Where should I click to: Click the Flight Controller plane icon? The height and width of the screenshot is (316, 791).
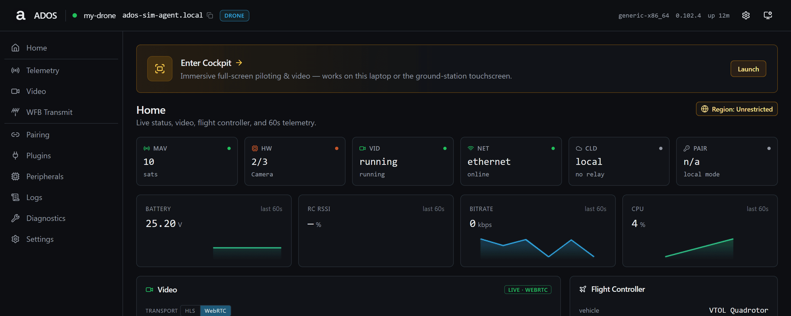click(x=583, y=289)
